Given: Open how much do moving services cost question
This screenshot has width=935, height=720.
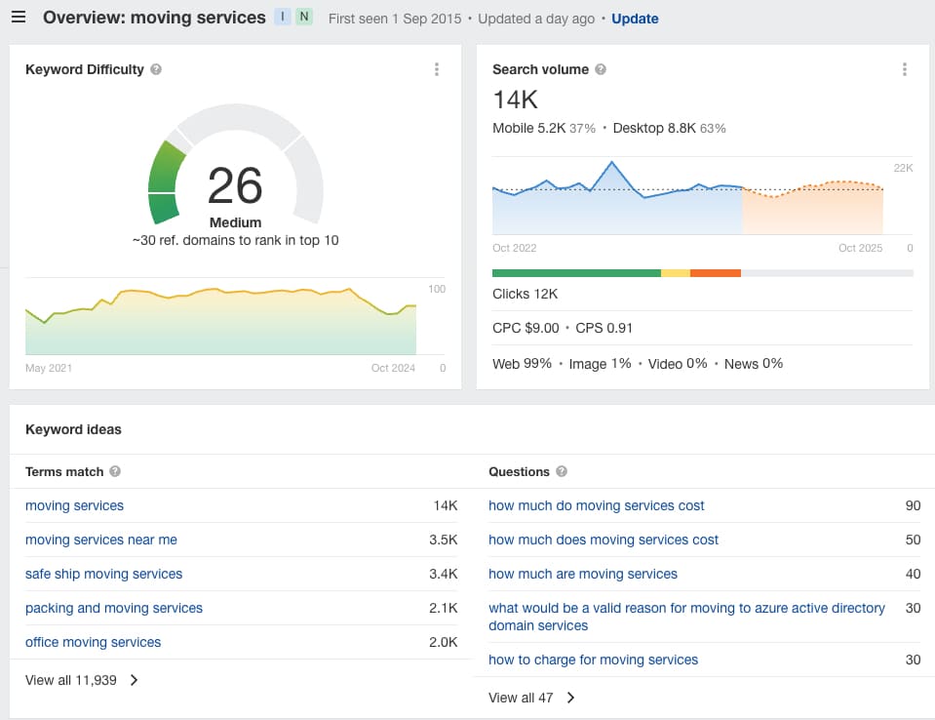Looking at the screenshot, I should [x=597, y=505].
